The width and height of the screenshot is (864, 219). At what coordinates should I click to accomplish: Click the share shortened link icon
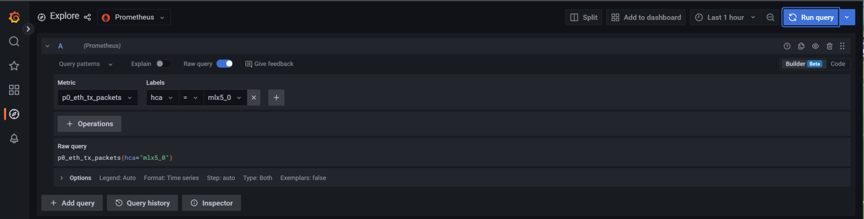(88, 17)
